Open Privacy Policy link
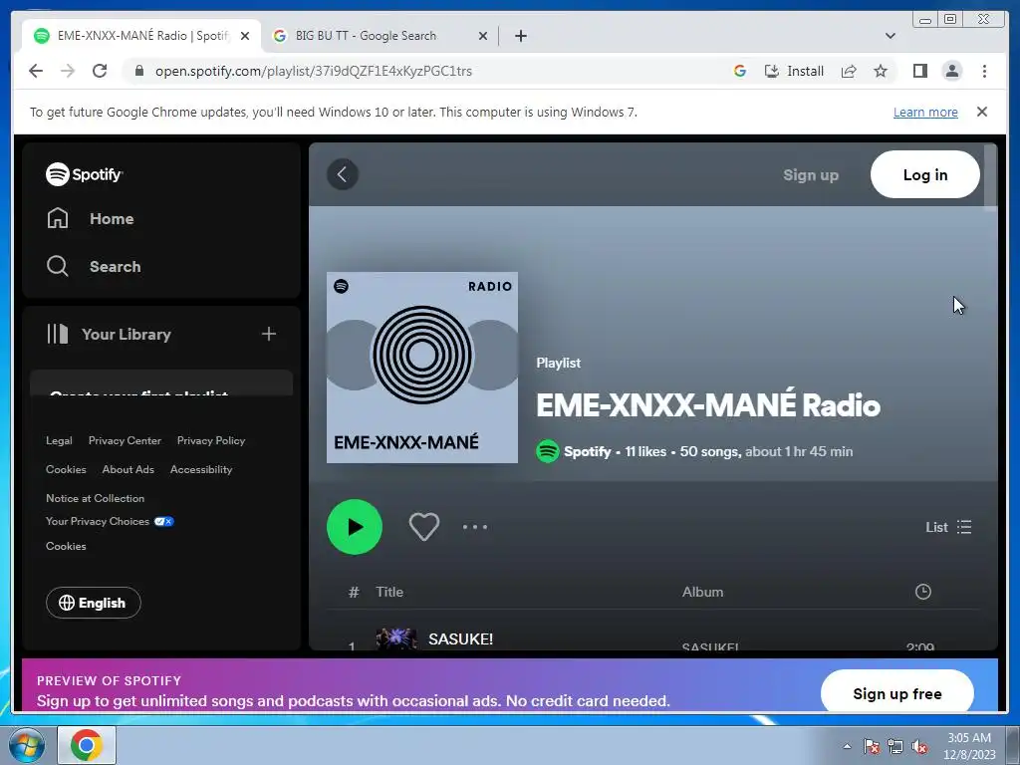Viewport: 1020px width, 765px height. click(211, 440)
